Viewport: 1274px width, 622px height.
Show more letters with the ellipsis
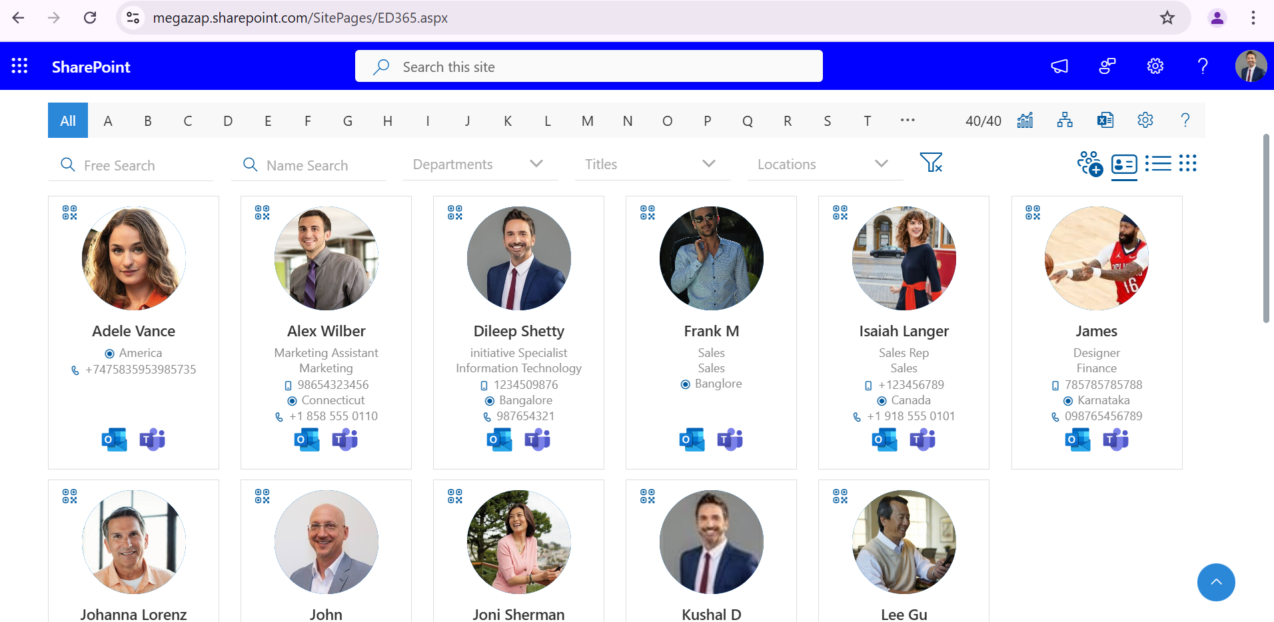(x=908, y=121)
